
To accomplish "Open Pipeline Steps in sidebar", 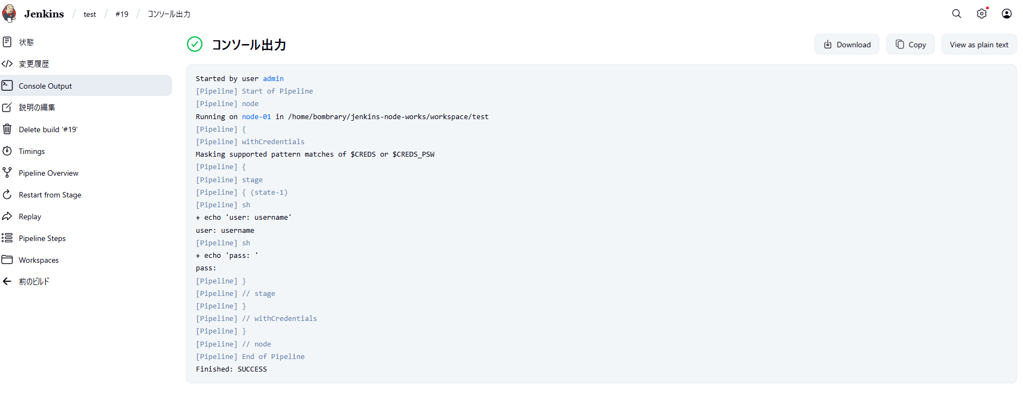I will pos(42,238).
